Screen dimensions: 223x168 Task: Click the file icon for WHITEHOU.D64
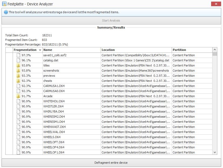pos(18,101)
